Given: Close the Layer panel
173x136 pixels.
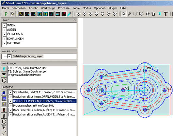Looking at the screenshot, I should point(74,20).
